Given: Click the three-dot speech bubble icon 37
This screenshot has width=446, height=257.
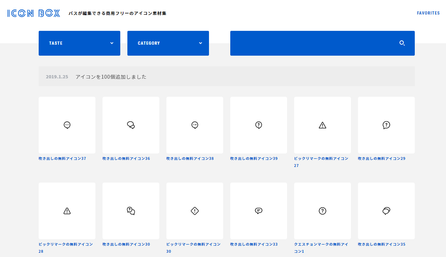Looking at the screenshot, I should click(x=67, y=125).
